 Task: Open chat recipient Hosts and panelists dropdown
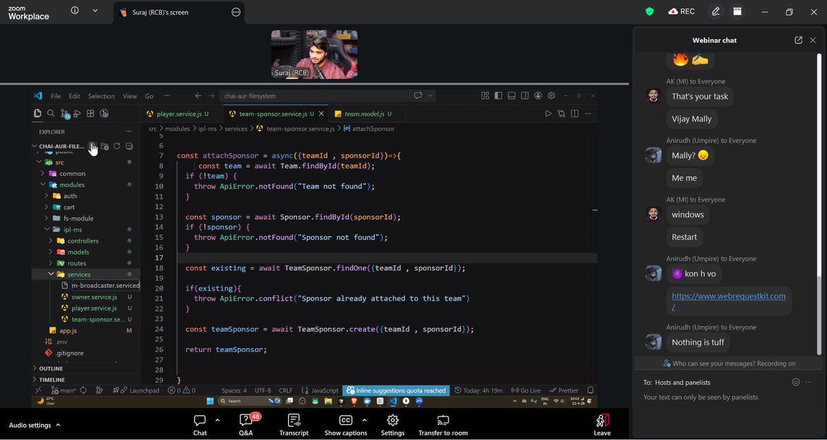(682, 382)
